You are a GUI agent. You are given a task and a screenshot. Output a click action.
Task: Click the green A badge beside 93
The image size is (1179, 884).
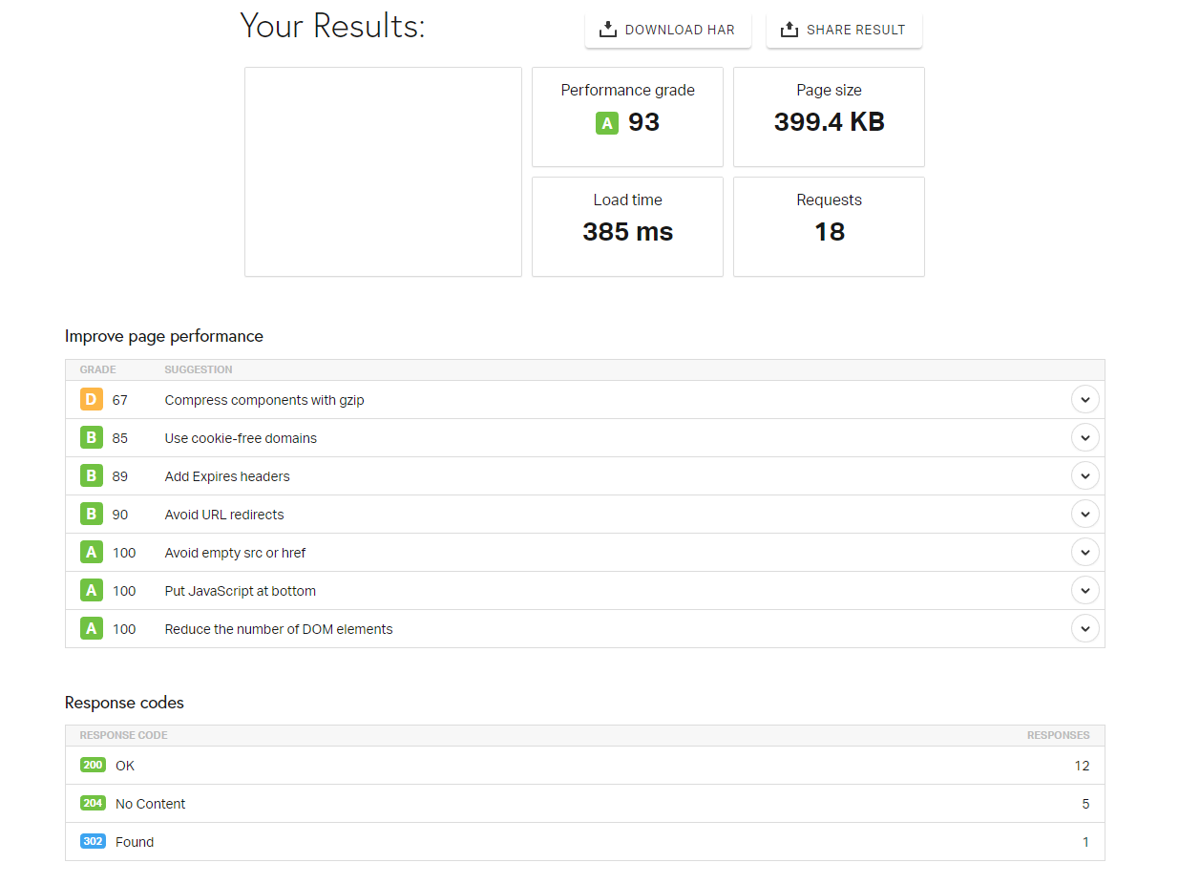(606, 123)
